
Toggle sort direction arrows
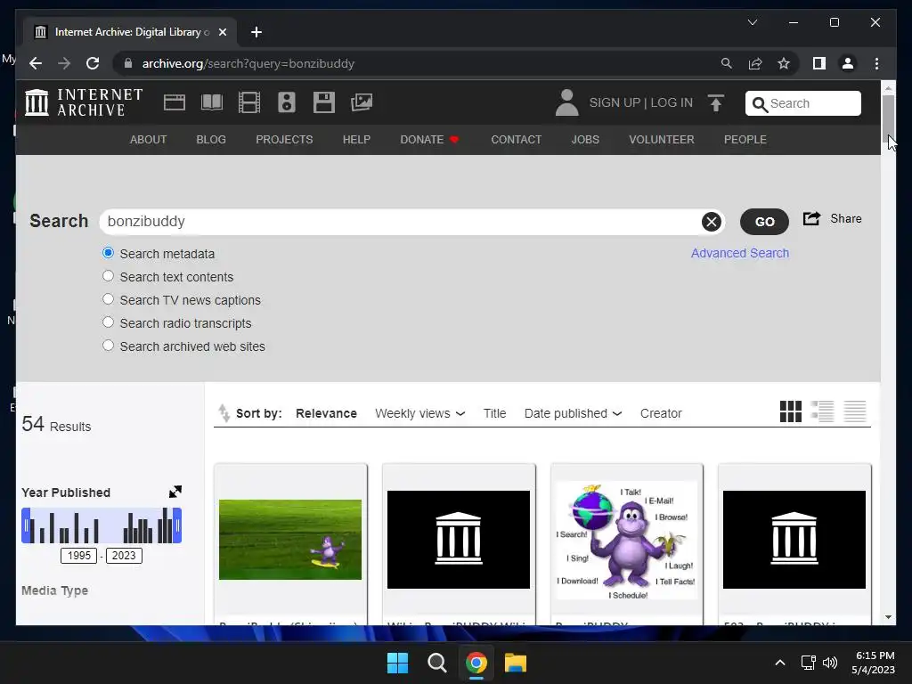(x=224, y=413)
